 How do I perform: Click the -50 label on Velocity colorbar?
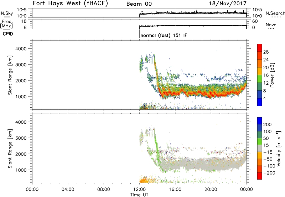[x=268, y=159]
